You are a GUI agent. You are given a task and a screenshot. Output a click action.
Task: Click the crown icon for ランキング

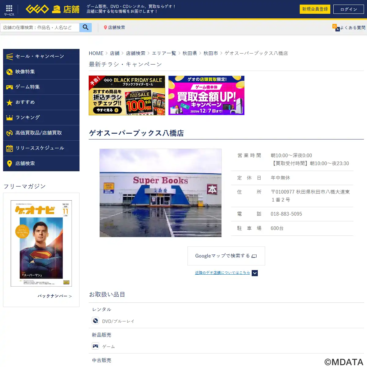pyautogui.click(x=9, y=118)
